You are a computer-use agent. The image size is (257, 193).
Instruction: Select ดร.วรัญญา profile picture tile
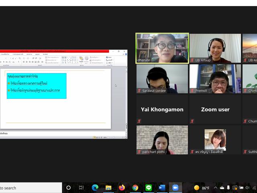click(x=215, y=140)
